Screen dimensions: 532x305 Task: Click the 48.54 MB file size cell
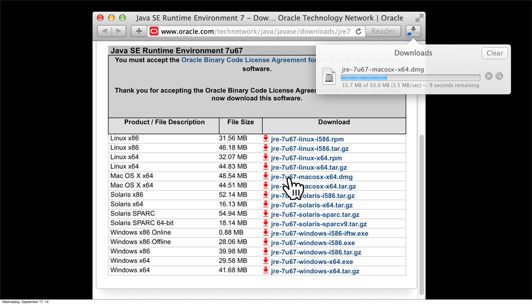233,176
